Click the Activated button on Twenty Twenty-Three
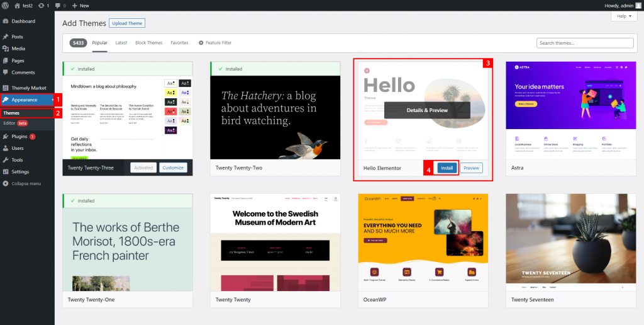The height and width of the screenshot is (325, 644). click(x=143, y=168)
